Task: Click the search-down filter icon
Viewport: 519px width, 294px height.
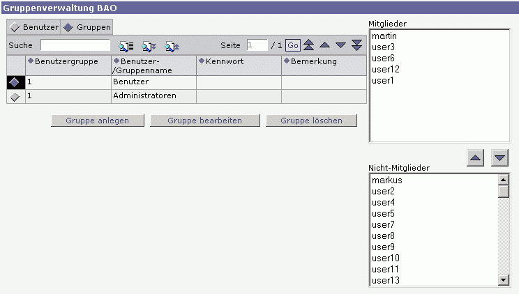Action: pos(149,46)
